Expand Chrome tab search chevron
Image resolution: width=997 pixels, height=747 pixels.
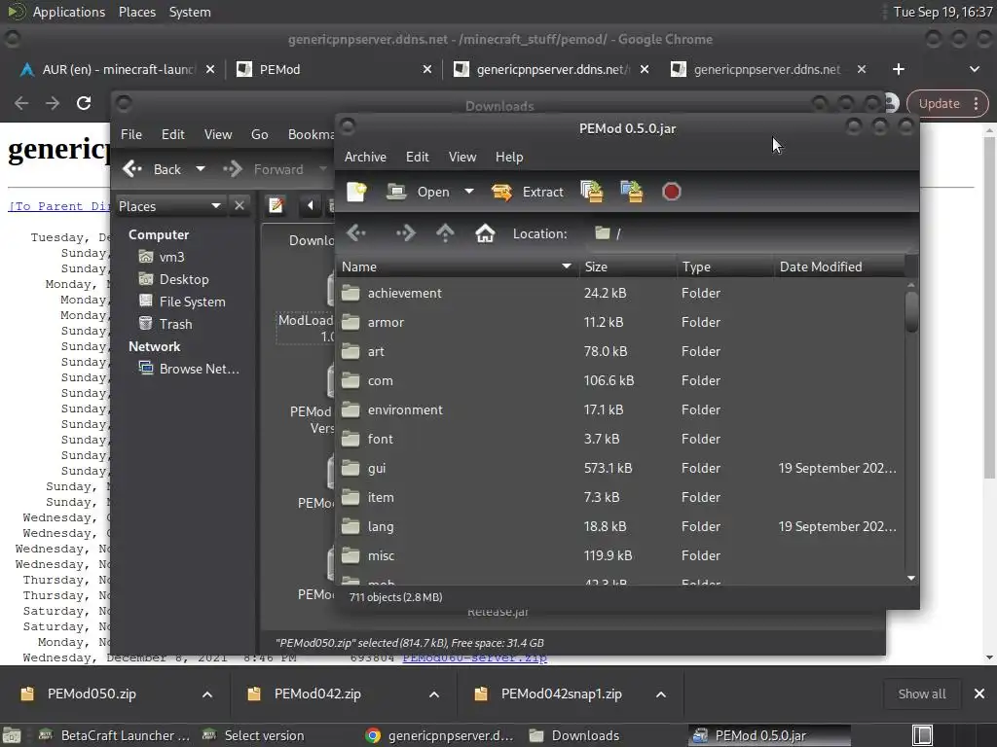click(974, 69)
